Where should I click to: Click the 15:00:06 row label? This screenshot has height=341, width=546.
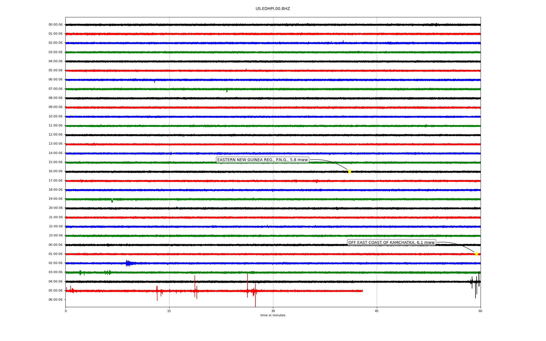pyautogui.click(x=55, y=162)
